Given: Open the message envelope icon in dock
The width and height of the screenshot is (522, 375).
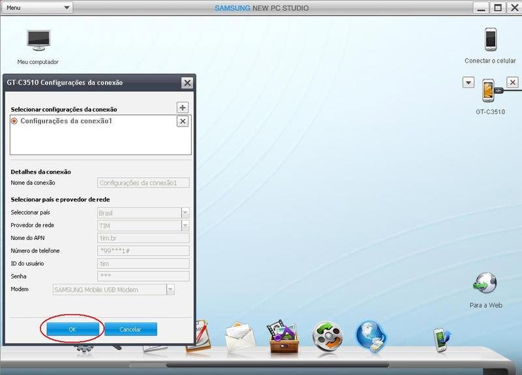Looking at the screenshot, I should (239, 337).
